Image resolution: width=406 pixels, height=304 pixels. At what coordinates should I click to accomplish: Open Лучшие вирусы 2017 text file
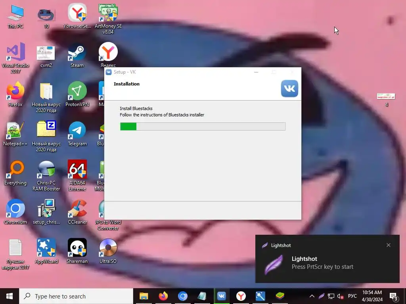tap(15, 255)
